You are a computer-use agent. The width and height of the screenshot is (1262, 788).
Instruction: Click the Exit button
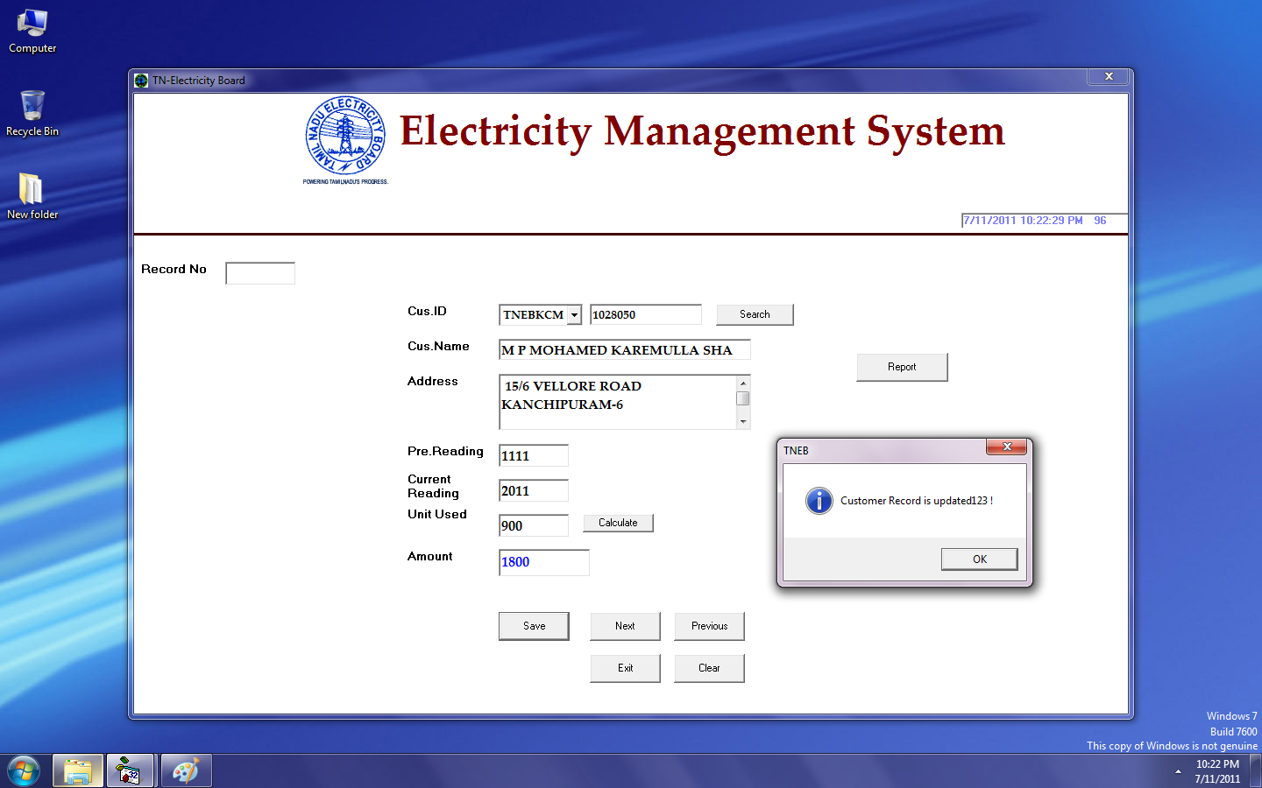[x=625, y=668]
